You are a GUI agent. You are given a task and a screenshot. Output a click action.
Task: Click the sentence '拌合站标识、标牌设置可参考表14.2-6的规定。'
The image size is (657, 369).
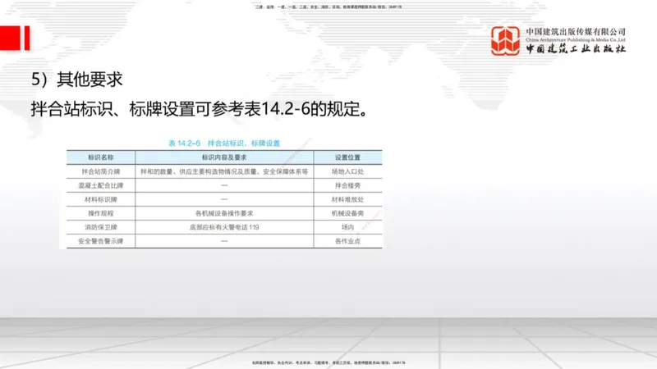[x=200, y=109]
